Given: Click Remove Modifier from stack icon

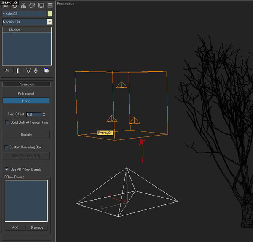Looking at the screenshot, I should pos(36,71).
